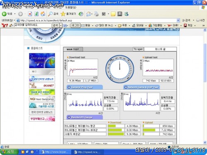
Task: Open the Mail envelope toolbar icon
Action: [x=89, y=14]
